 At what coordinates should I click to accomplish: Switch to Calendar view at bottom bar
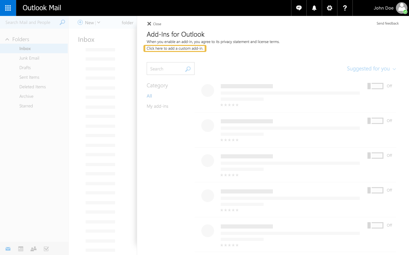21,249
